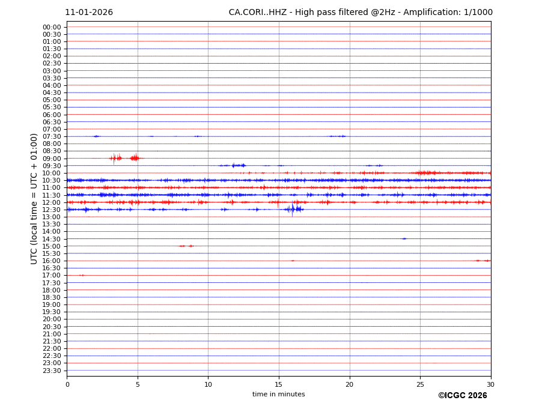This screenshot has width=557, height=418.
Task: Click the UTC local time y-axis label
Action: pos(35,198)
